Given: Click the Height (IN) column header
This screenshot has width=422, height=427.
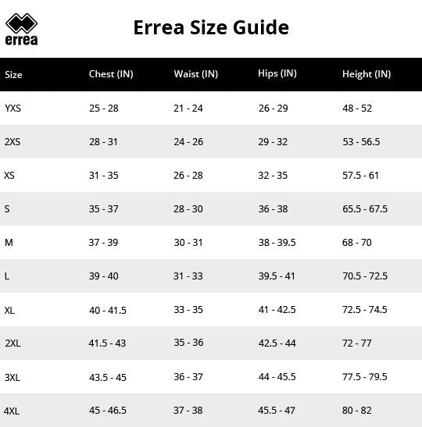Looking at the screenshot, I should point(367,74).
